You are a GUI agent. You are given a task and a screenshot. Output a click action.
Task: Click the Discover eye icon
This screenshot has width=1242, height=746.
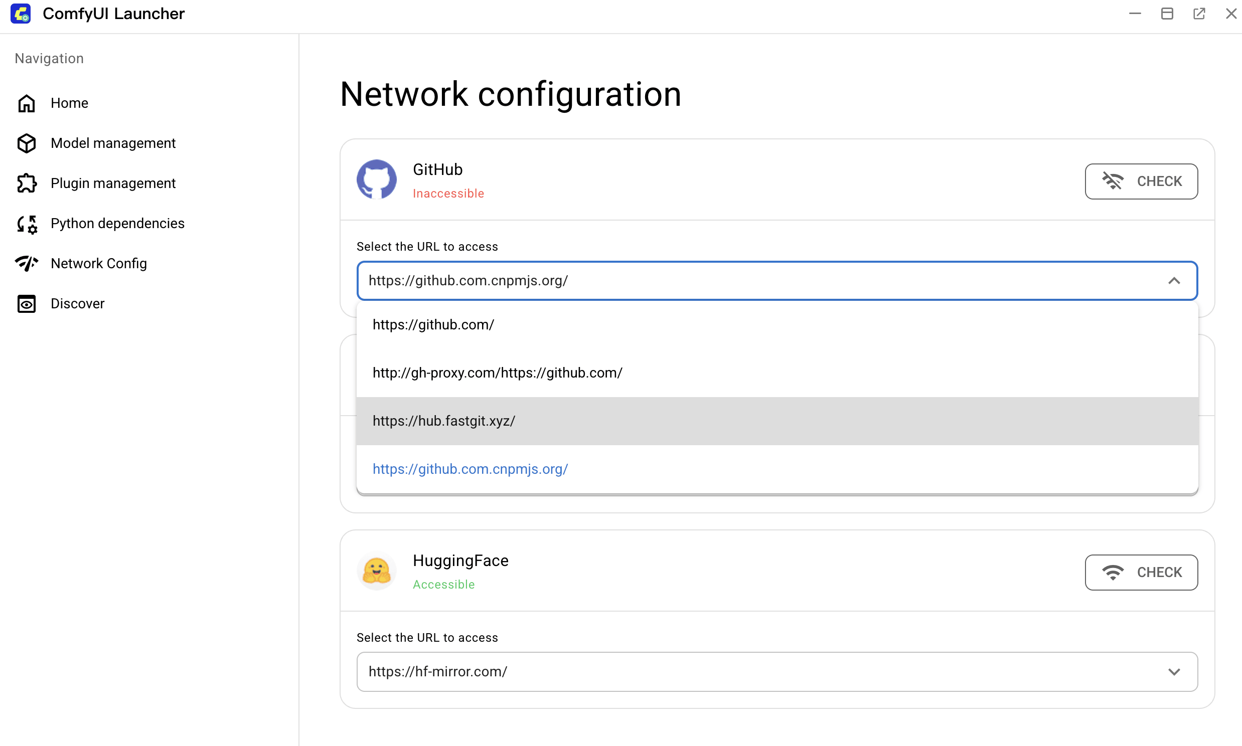click(26, 304)
